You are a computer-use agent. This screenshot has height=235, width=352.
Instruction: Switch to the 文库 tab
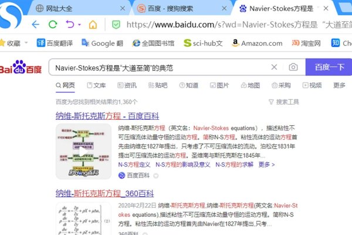click(x=96, y=85)
